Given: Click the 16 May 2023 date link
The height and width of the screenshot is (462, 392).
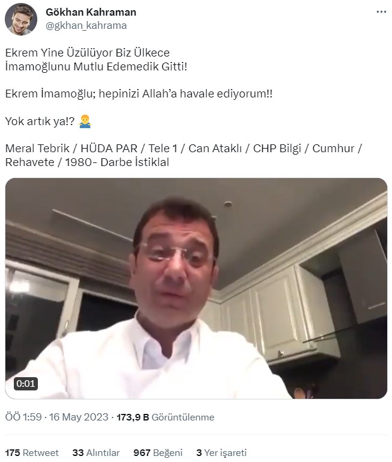Looking at the screenshot, I should [x=79, y=417].
